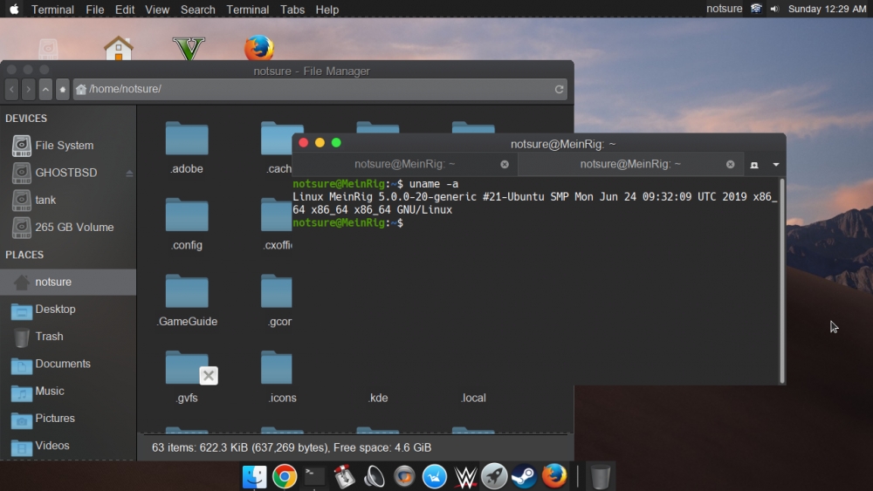
Task: Click the uname -a output text
Action: coord(534,203)
